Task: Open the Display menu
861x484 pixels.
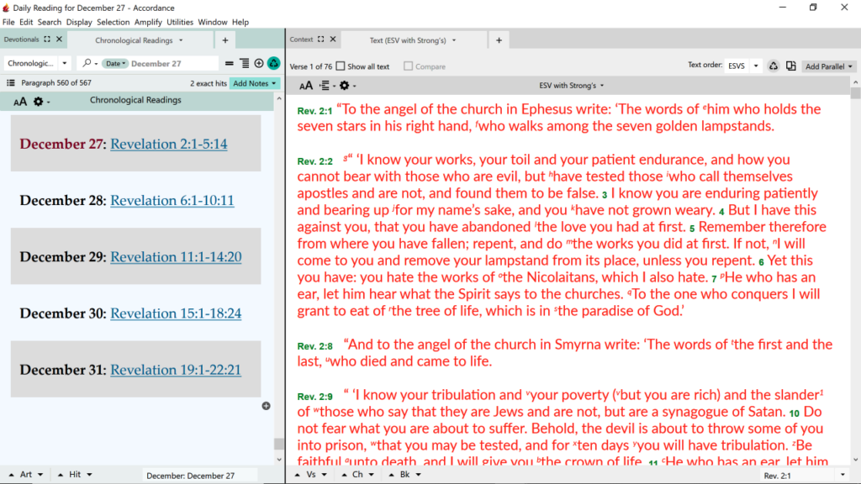Action: (x=79, y=22)
